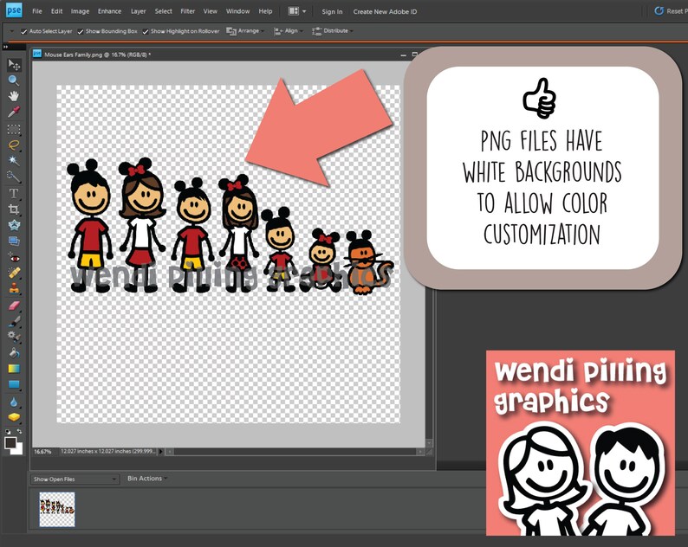Click the Sign In link
This screenshot has height=547, width=688.
coord(332,12)
